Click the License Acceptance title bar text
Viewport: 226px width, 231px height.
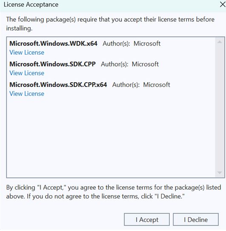click(31, 5)
